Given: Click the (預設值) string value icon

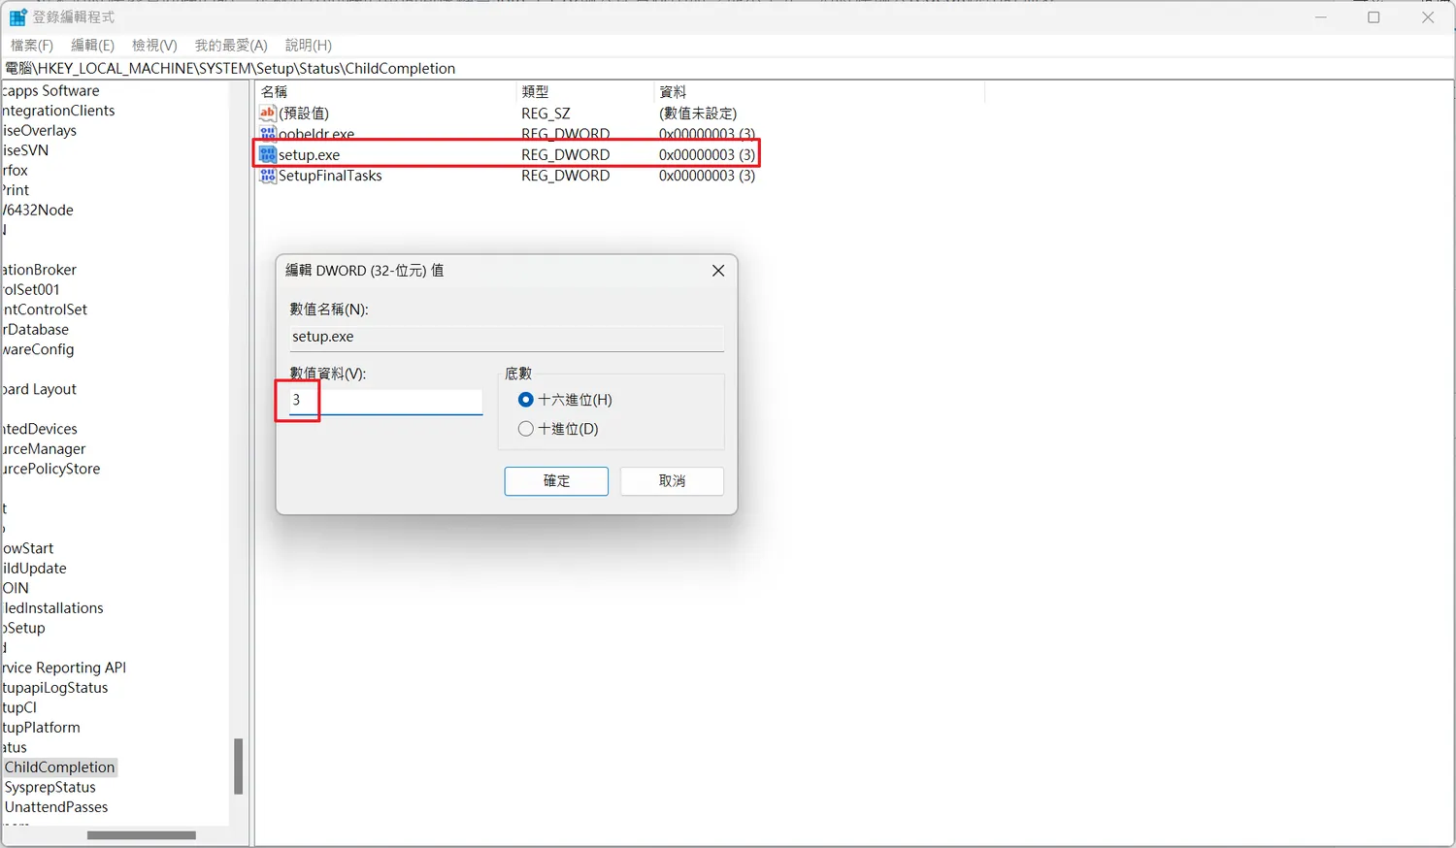Looking at the screenshot, I should [x=268, y=114].
